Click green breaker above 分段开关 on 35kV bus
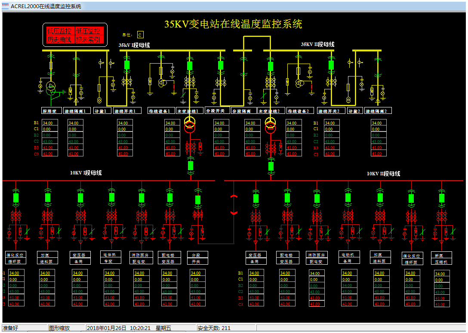This screenshot has width=468, height=333. click(x=221, y=65)
